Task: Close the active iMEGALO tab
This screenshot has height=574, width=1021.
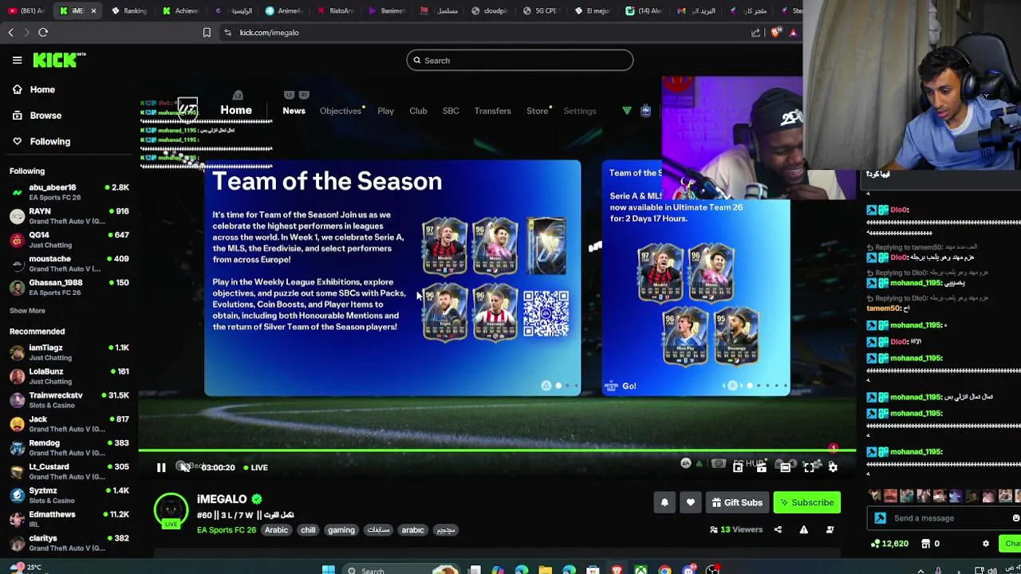Action: (x=93, y=10)
